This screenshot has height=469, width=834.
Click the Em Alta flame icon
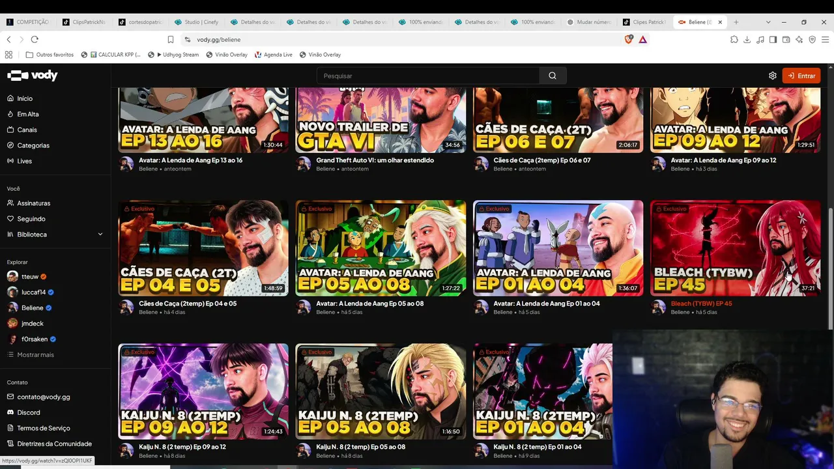tap(10, 114)
